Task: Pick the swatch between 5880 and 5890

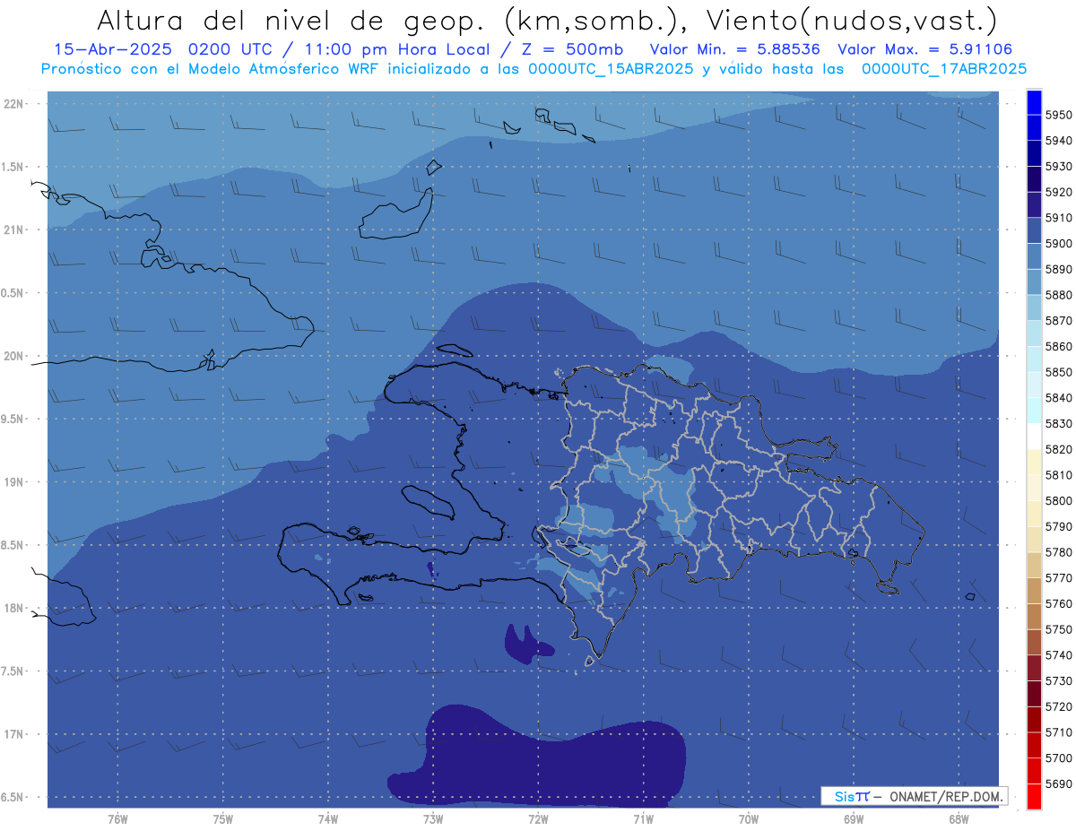Action: (x=1034, y=282)
